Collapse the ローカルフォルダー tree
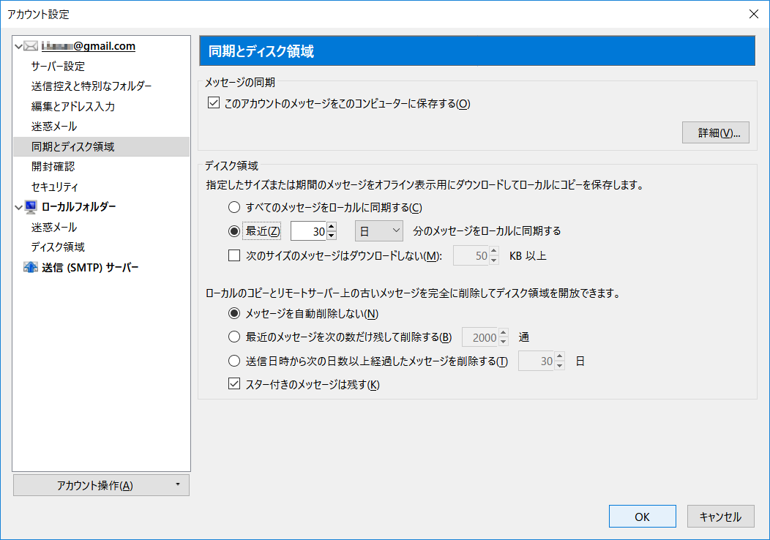770x540 pixels. point(18,206)
